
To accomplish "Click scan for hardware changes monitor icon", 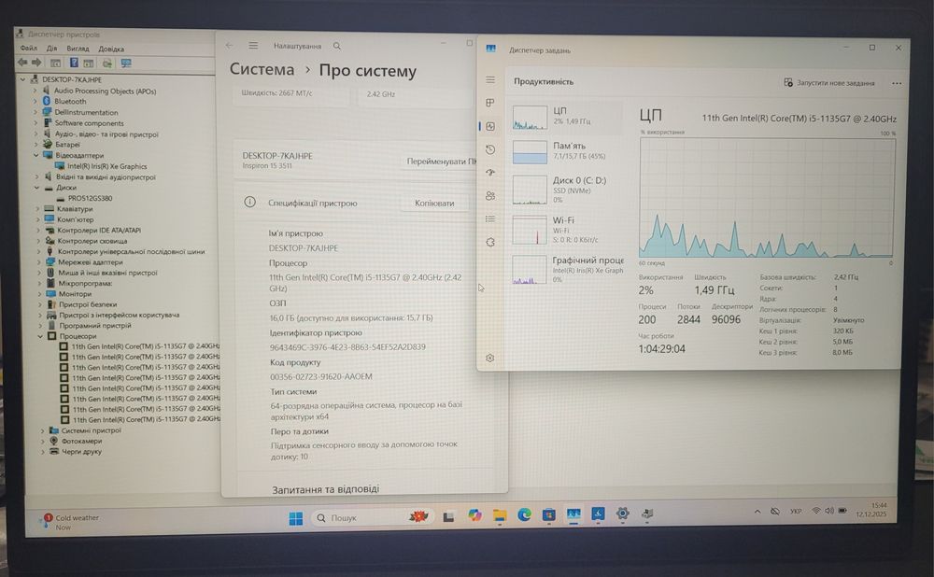I will (126, 63).
